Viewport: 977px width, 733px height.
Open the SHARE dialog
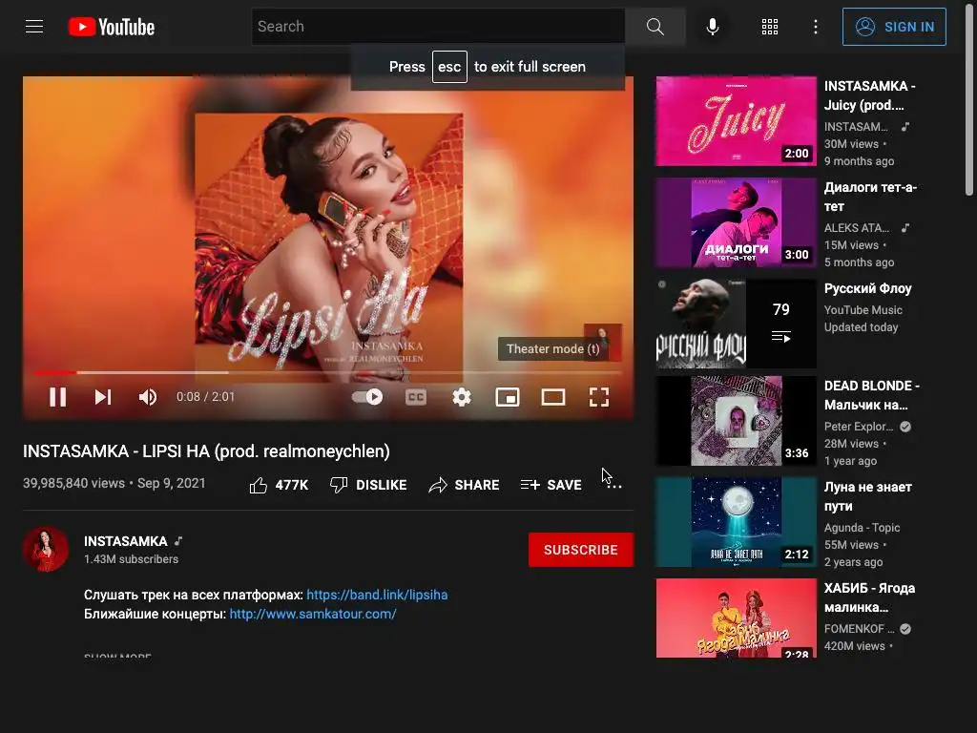465,485
